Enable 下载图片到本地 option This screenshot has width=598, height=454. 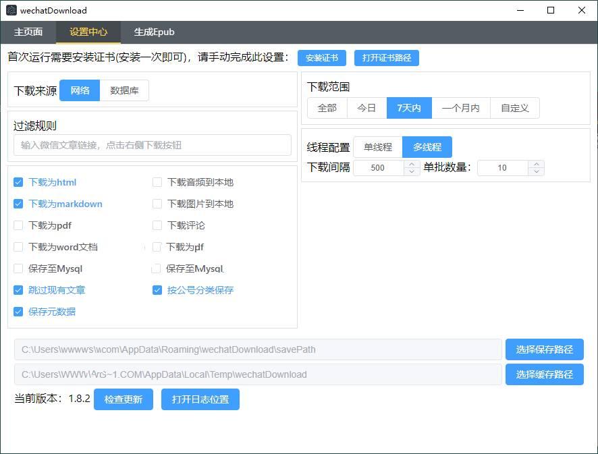(156, 204)
